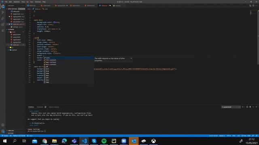Open the Help menu
Screen dimensions: 259x145
[x=44, y=2]
